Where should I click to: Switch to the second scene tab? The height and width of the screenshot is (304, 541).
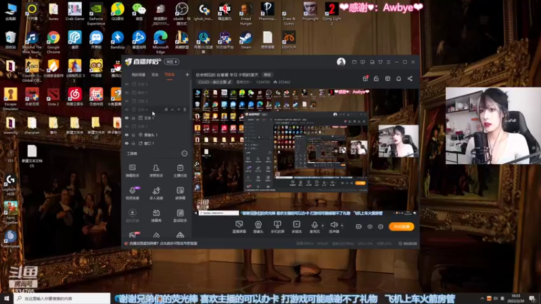pyautogui.click(x=155, y=75)
